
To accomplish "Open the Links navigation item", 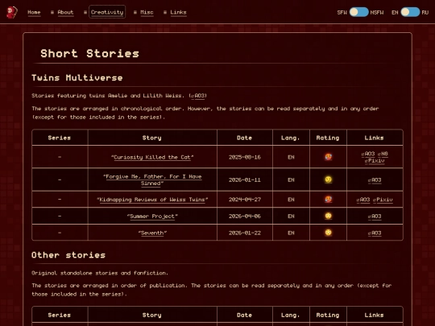I will (x=178, y=12).
